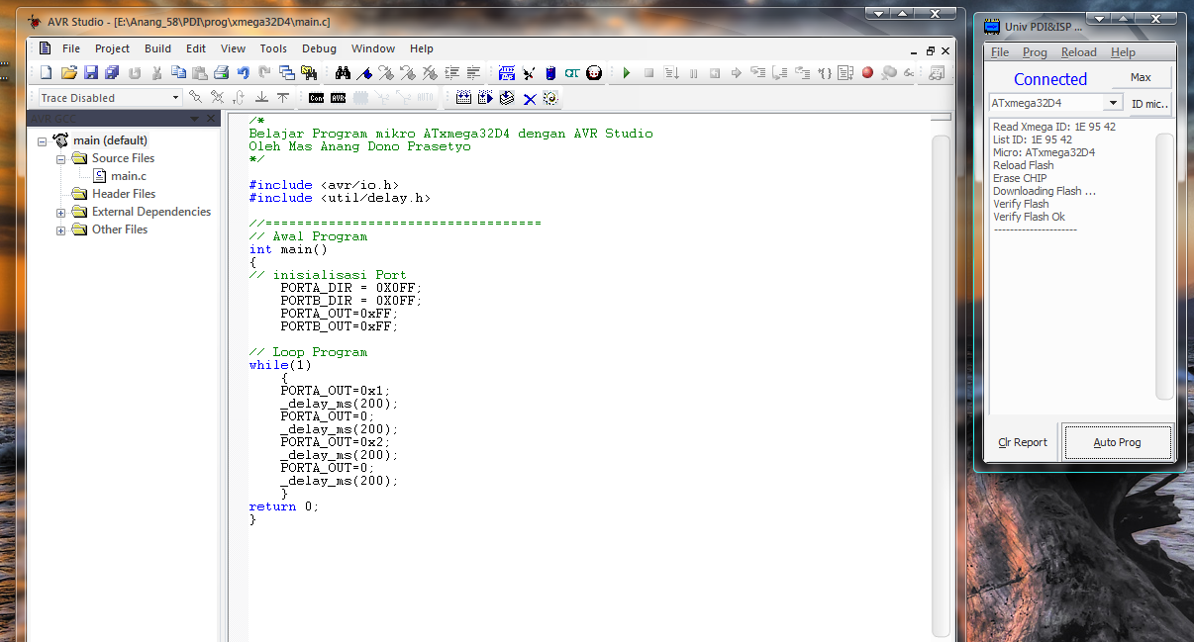Image resolution: width=1194 pixels, height=642 pixels.
Task: Copy selection using the Copy icon
Action: (178, 72)
